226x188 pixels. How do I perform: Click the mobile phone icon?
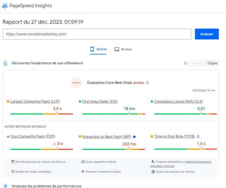[x=92, y=49]
